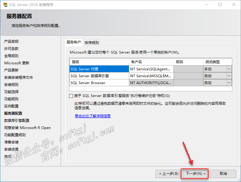Click the 许可条款 step in sidebar

[11, 48]
